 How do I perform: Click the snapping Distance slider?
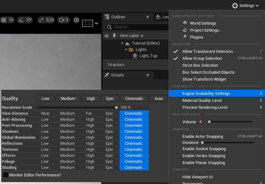(228, 143)
